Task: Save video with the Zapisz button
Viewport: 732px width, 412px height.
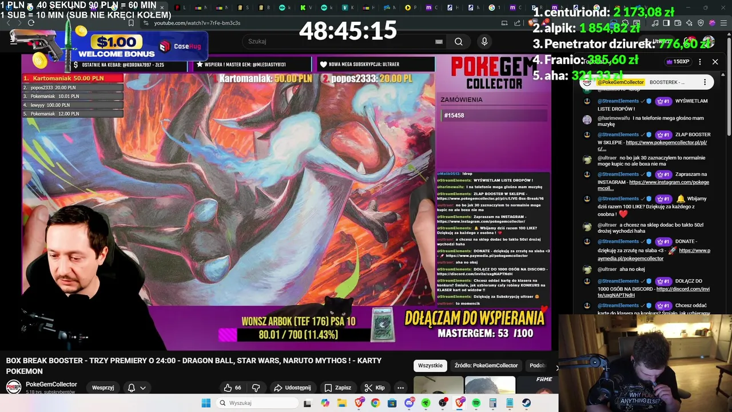Action: (337, 387)
